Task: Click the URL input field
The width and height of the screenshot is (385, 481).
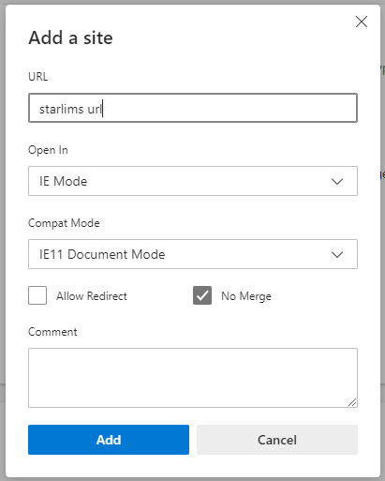Action: pos(193,108)
